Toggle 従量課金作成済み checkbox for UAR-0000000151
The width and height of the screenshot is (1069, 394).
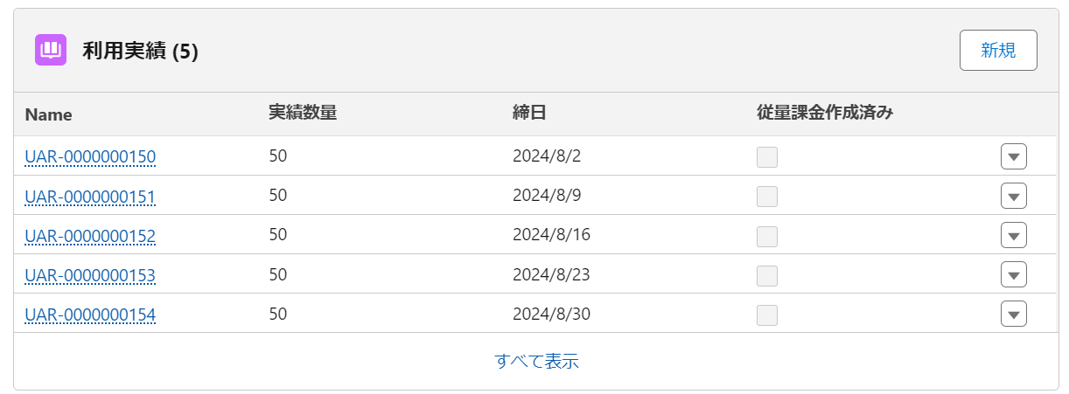pyautogui.click(x=767, y=197)
